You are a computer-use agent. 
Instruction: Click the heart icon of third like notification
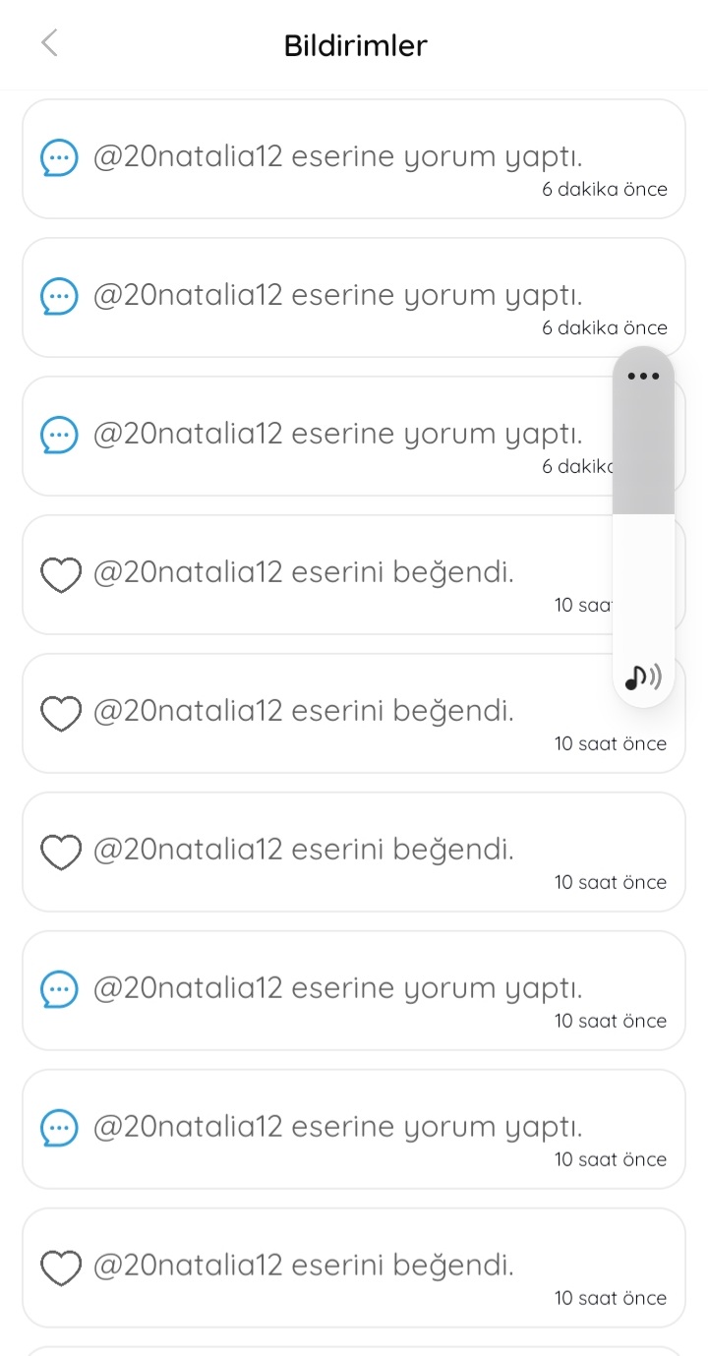[60, 852]
